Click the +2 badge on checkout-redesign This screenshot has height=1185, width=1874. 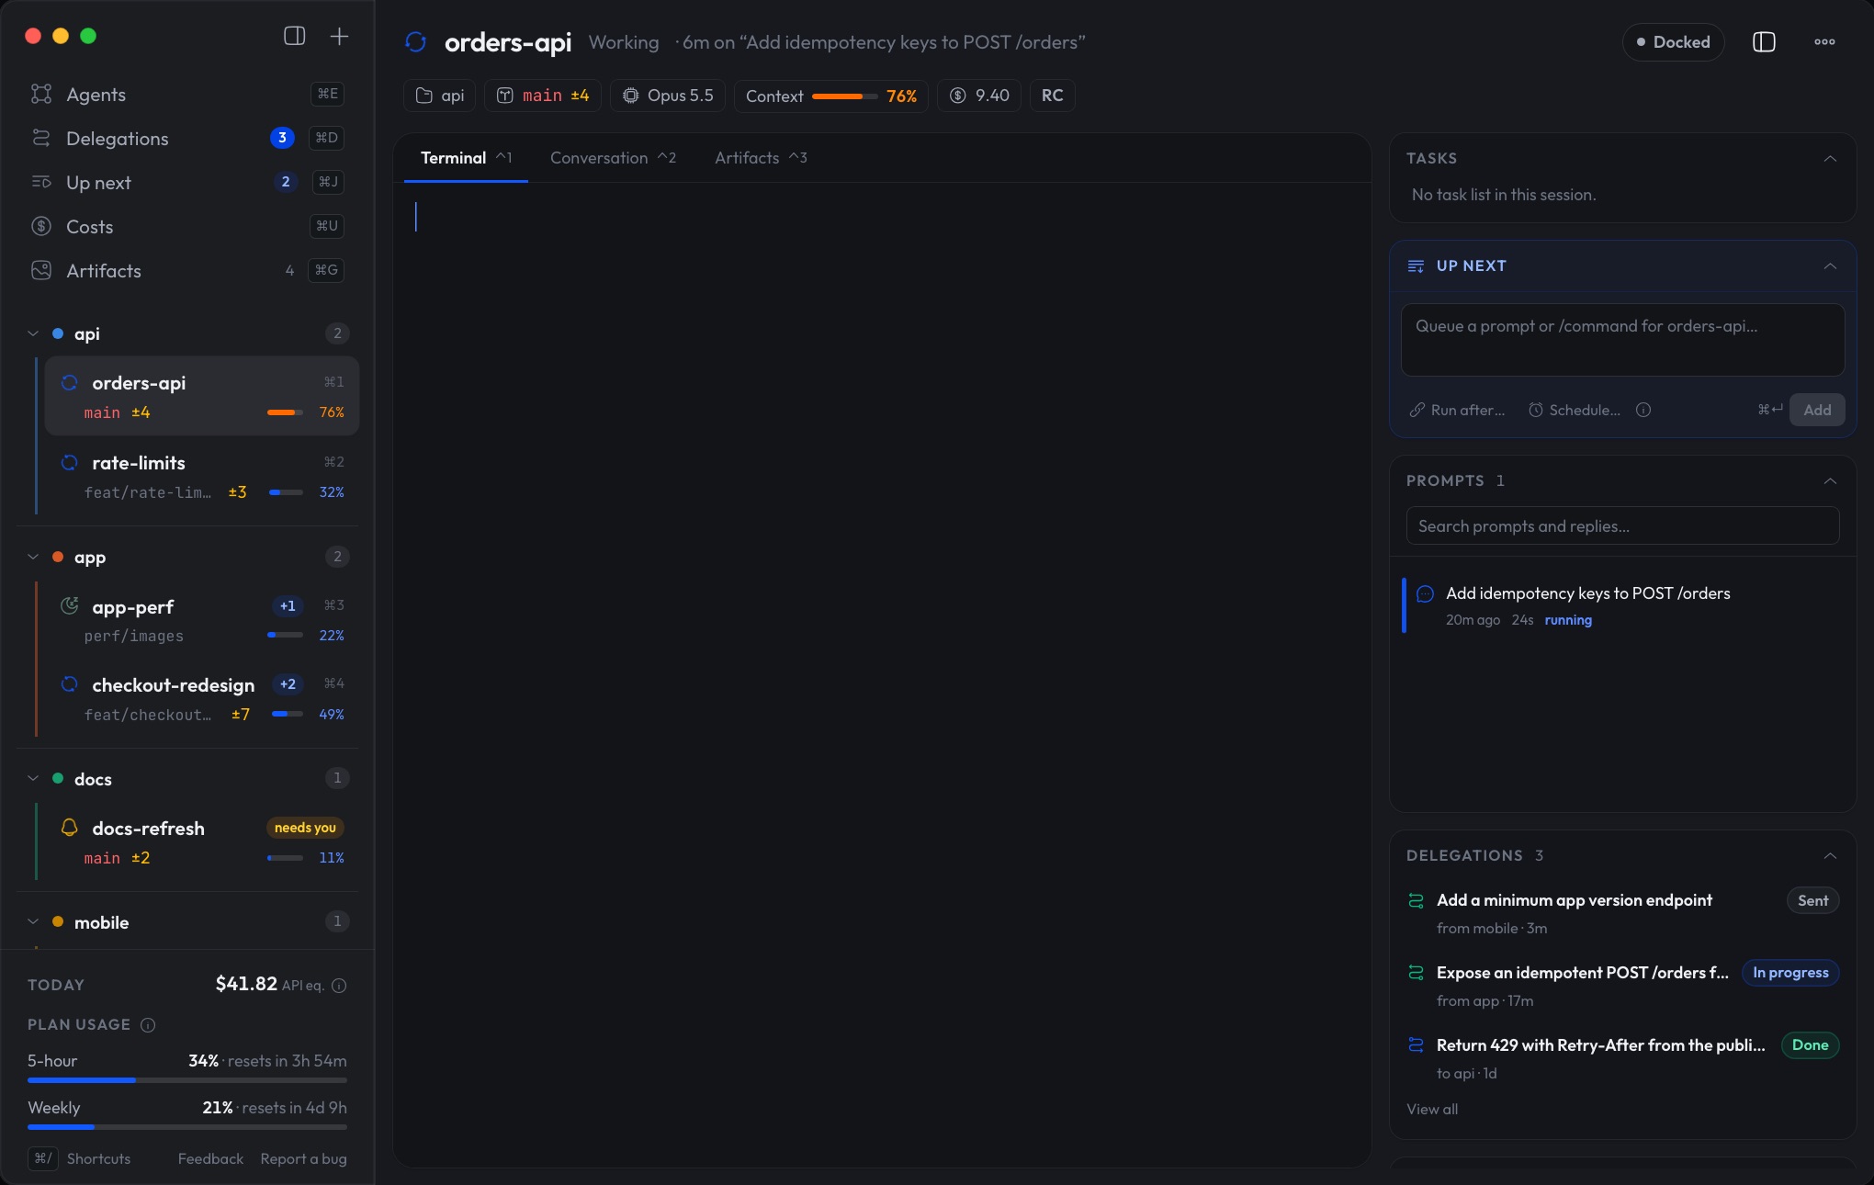[x=288, y=683]
